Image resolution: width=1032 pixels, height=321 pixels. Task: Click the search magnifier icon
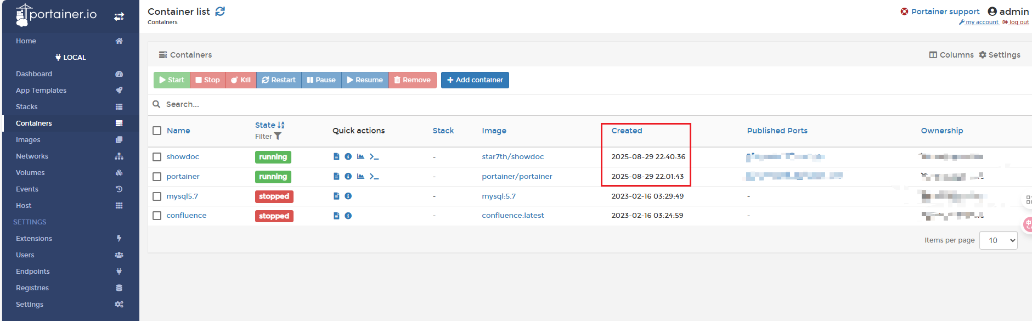(x=156, y=104)
